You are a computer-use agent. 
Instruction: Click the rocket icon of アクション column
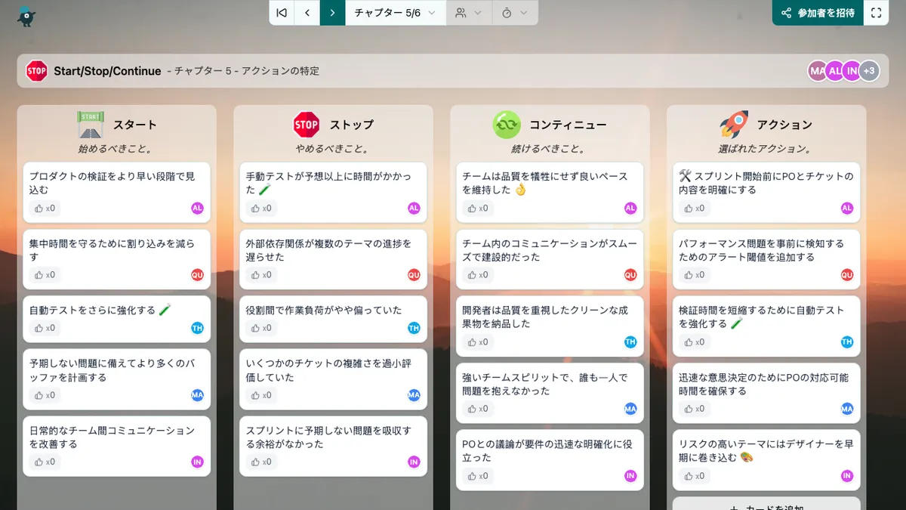tap(733, 125)
